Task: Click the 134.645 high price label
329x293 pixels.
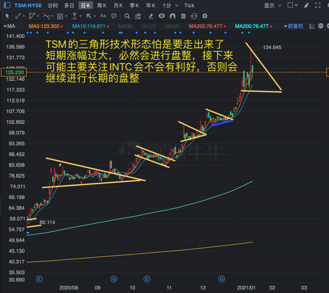Action: (x=272, y=48)
